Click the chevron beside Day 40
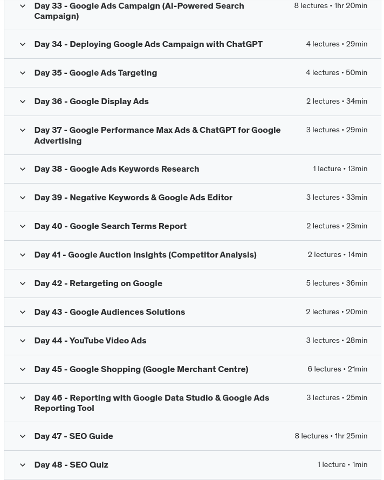Screen dimensions: 384x480 click(23, 226)
